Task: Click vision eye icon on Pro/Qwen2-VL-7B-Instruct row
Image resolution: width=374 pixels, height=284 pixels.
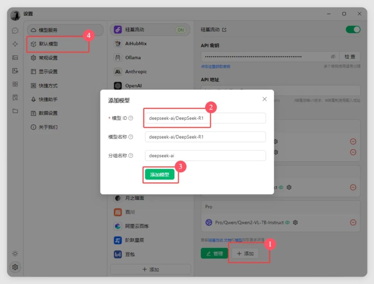Action: point(288,223)
